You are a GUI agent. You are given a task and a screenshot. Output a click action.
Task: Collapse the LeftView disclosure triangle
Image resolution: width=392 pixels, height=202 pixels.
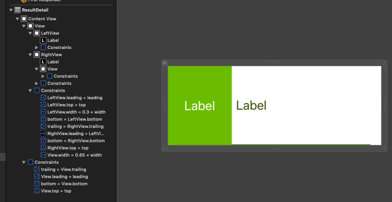(30, 33)
